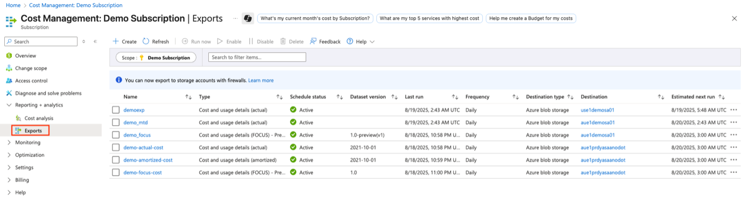Focus the 'Search to filter items' box
745x203 pixels.
click(257, 57)
